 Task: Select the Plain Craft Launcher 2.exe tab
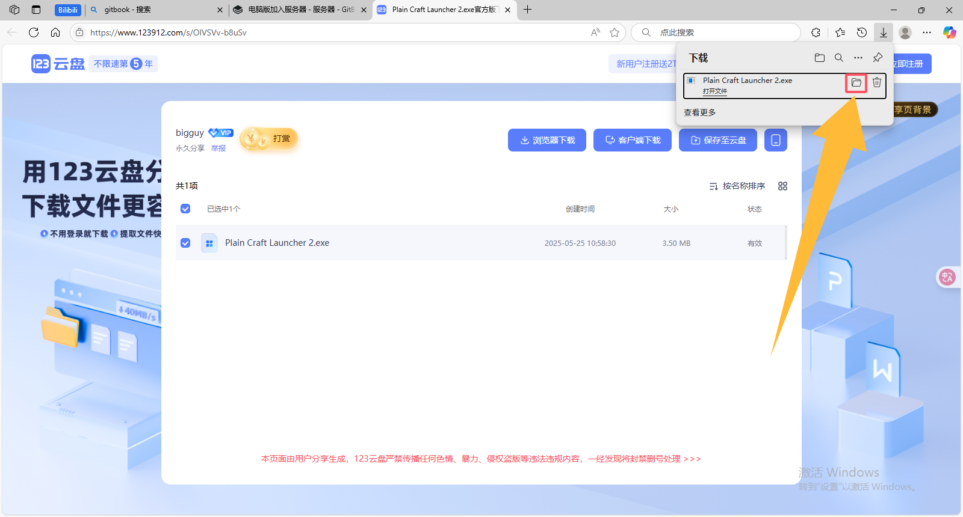click(x=444, y=10)
